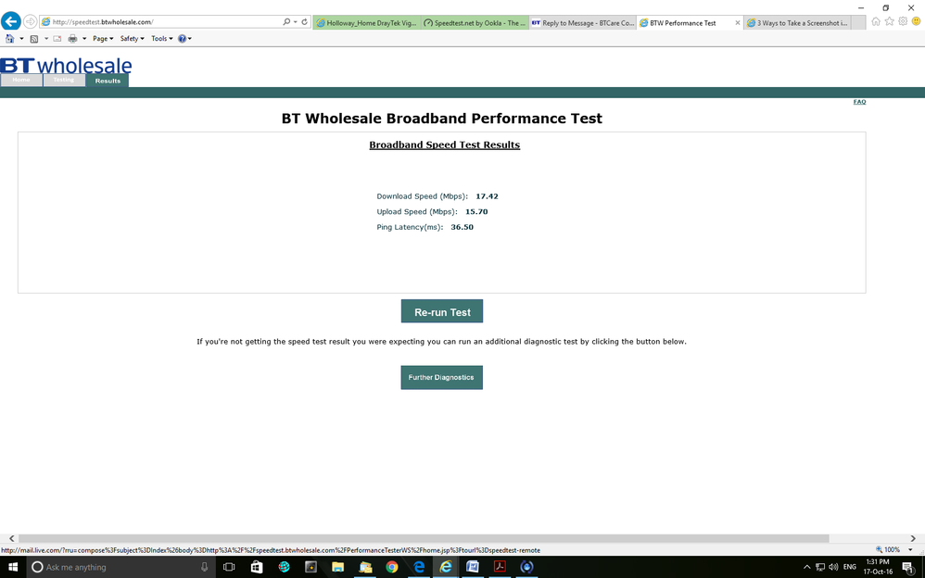Screen dimensions: 925x578
Task: Click the ping latency value 36.50
Action: [x=462, y=227]
